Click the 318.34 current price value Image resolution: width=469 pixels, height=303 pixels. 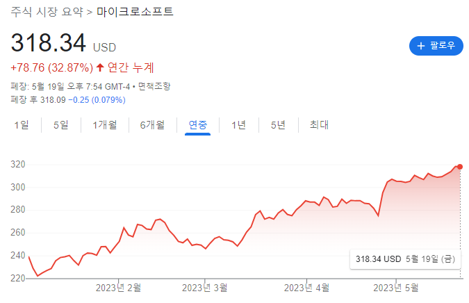[x=49, y=42]
